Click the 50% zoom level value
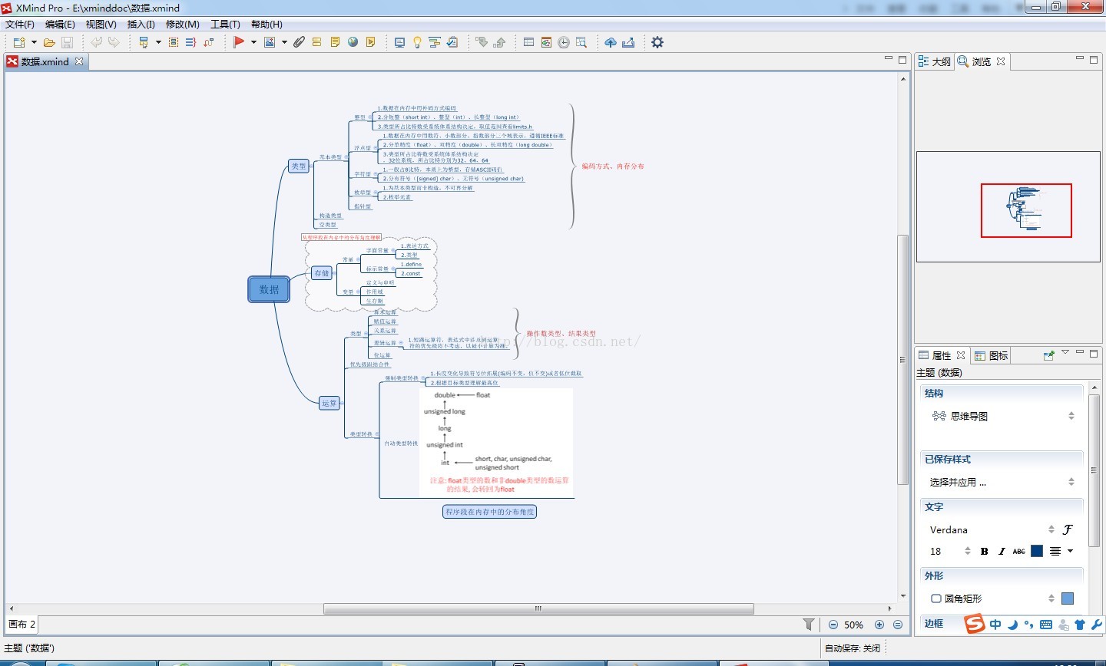 pos(853,625)
